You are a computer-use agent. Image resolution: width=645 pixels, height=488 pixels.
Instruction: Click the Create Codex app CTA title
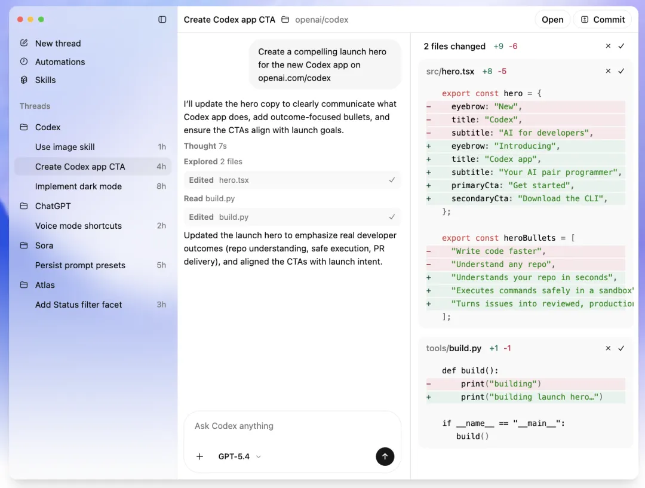pos(229,19)
